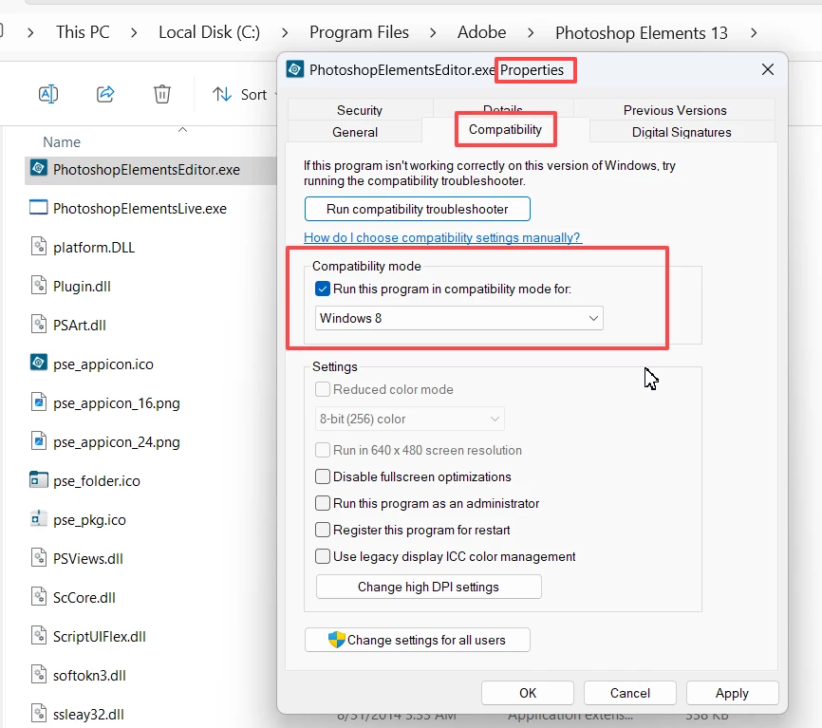This screenshot has width=822, height=728.
Task: Switch to the General tab
Action: (355, 132)
